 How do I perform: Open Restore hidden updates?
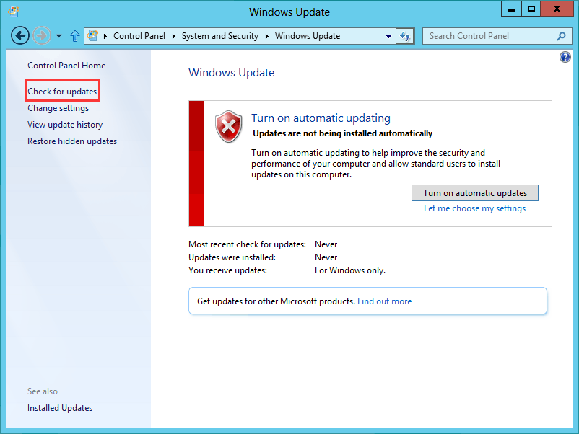pyautogui.click(x=72, y=141)
